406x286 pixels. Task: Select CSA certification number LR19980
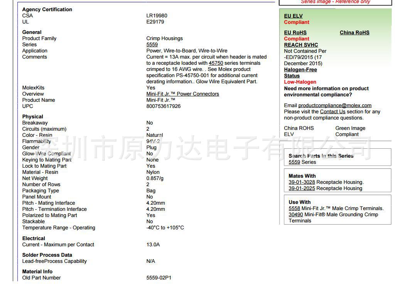[157, 16]
